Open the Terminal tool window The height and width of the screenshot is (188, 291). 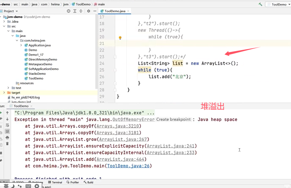click(x=55, y=182)
